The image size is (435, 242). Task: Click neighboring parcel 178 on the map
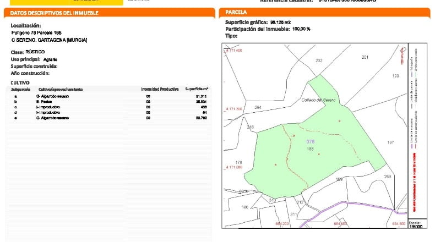tap(238, 162)
